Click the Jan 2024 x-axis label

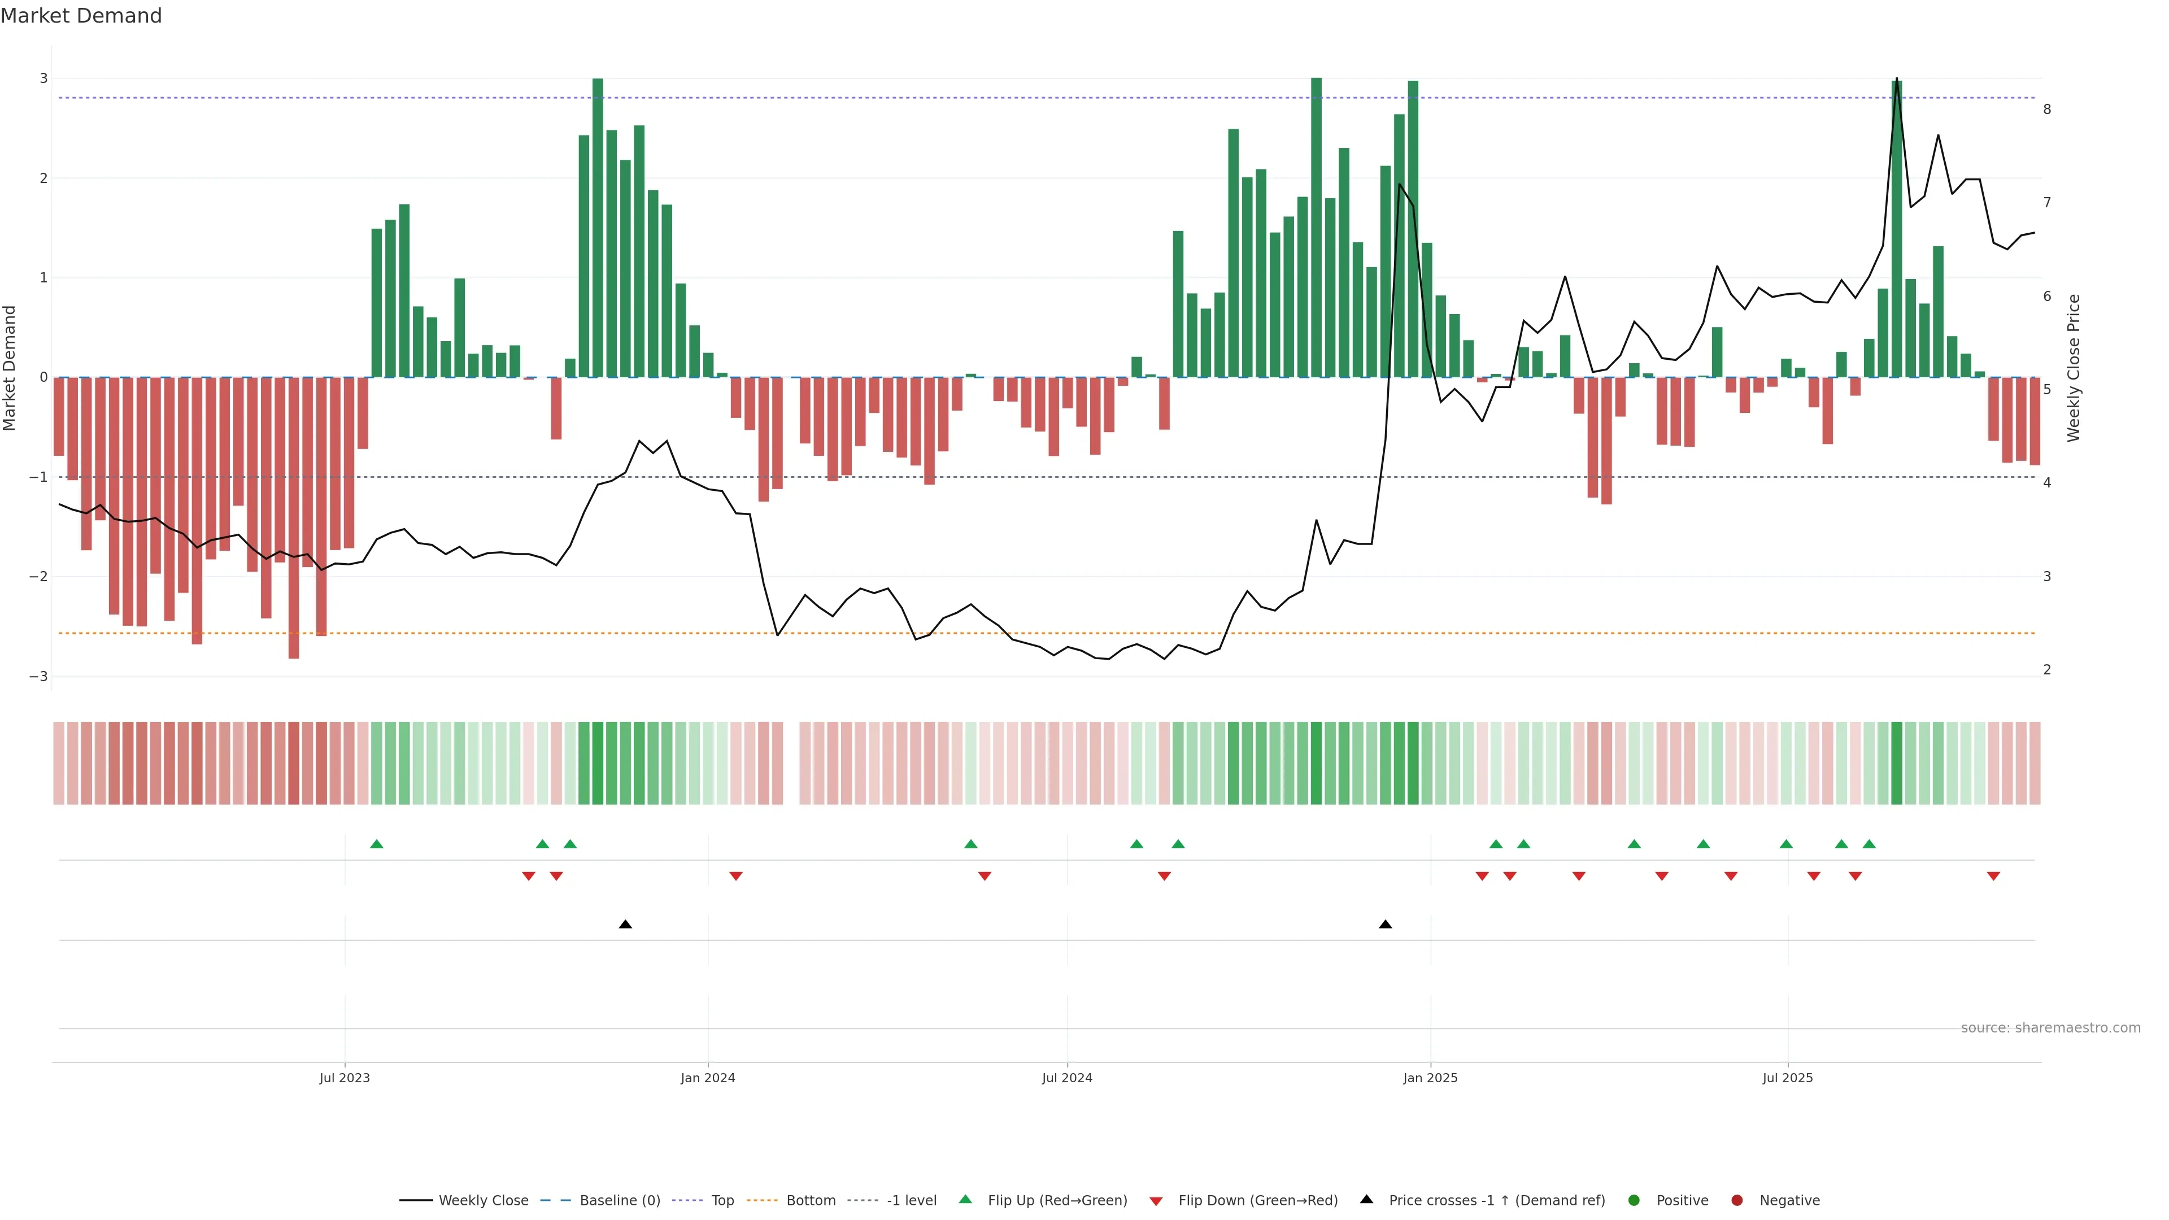(x=707, y=1078)
